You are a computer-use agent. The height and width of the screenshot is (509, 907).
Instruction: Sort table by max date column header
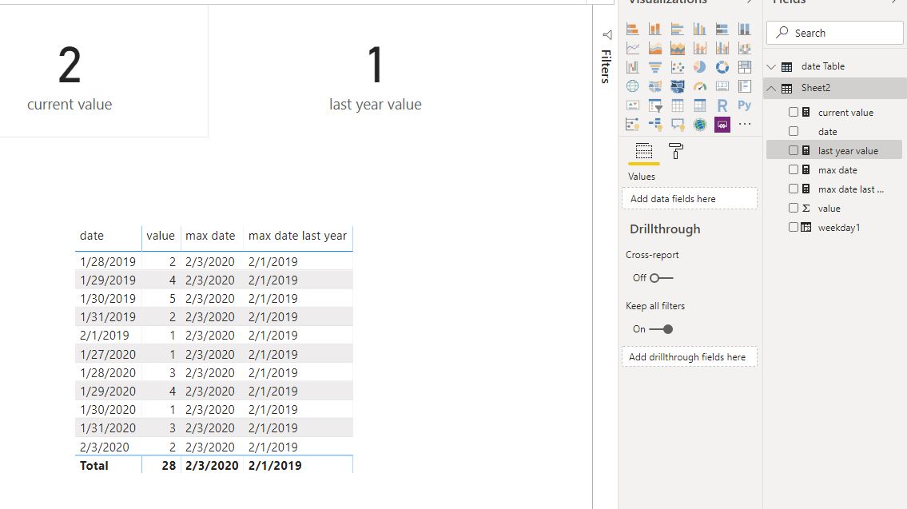pyautogui.click(x=210, y=236)
